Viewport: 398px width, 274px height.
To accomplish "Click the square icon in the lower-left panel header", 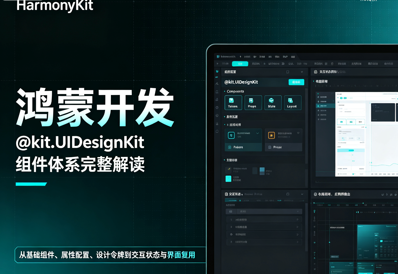I will 288,194.
